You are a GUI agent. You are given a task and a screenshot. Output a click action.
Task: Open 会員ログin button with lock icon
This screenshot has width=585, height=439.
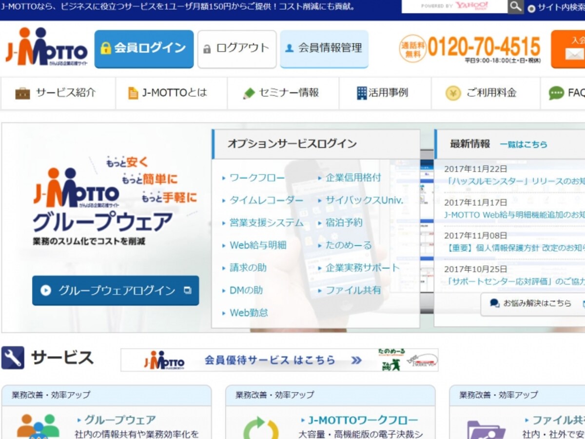click(x=144, y=49)
